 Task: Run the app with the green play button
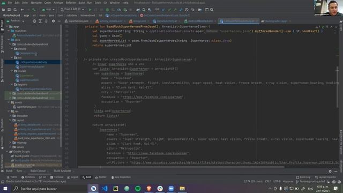[90, 10]
